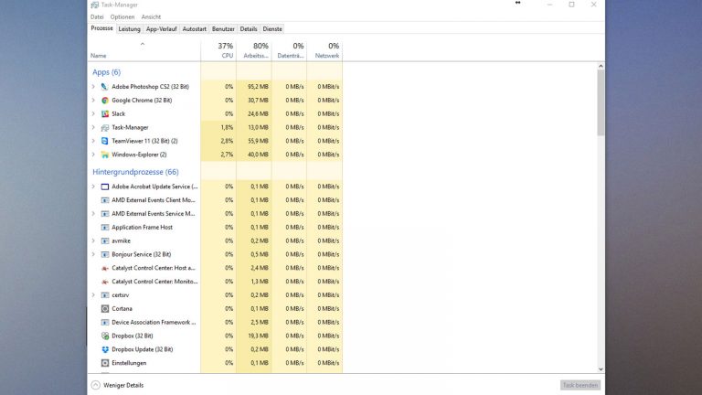Image resolution: width=702 pixels, height=395 pixels.
Task: Expand the TeamViewer 11 process group
Action: [x=93, y=142]
